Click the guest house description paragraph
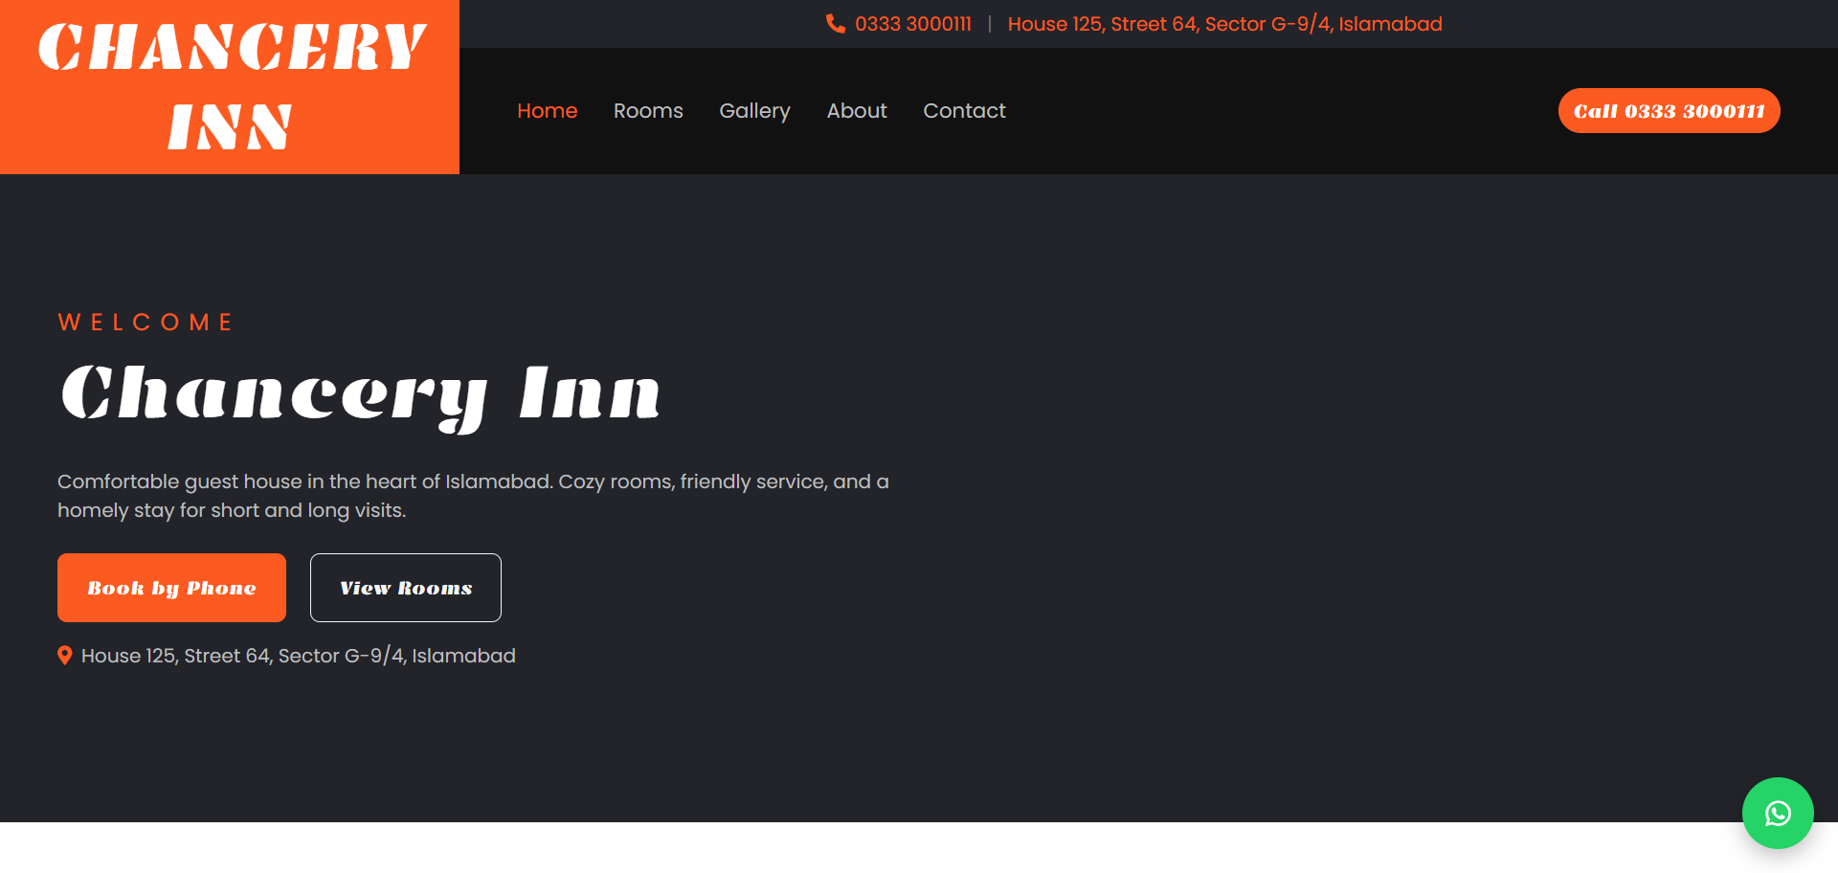1838x873 pixels. (x=473, y=495)
